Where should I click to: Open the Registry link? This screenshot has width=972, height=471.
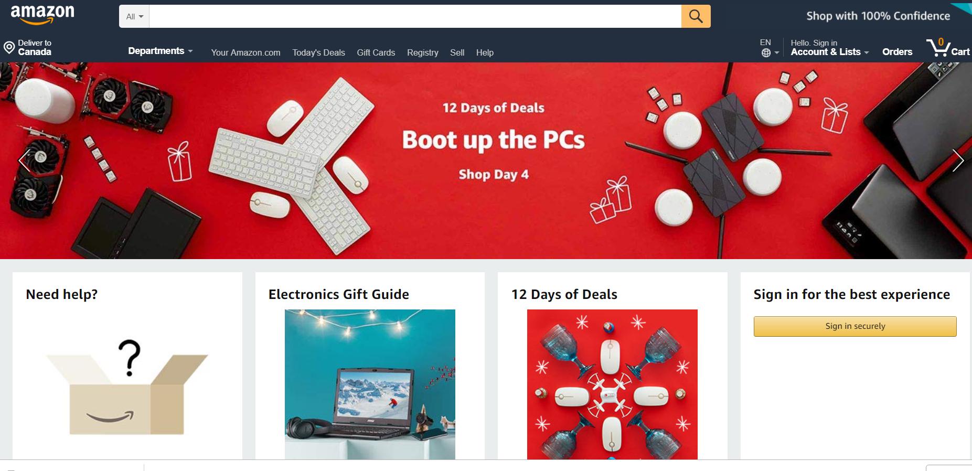pyautogui.click(x=422, y=52)
